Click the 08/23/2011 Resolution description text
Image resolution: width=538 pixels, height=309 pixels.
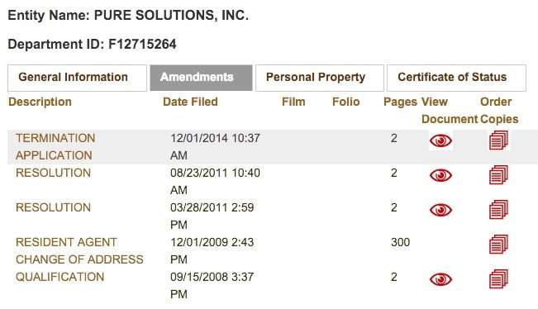(53, 173)
